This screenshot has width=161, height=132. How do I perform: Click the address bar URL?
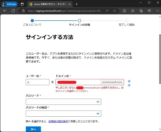pyautogui.click(x=65, y=11)
